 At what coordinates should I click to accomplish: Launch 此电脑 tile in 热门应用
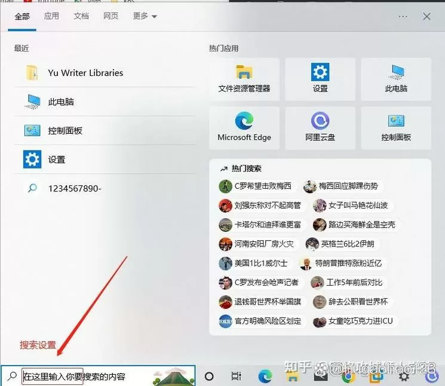click(x=396, y=79)
